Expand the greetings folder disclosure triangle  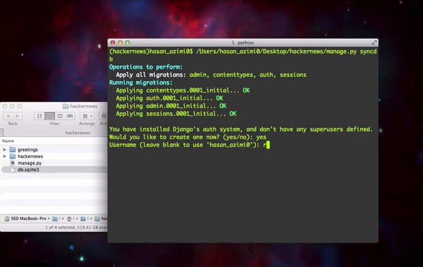coord(4,150)
